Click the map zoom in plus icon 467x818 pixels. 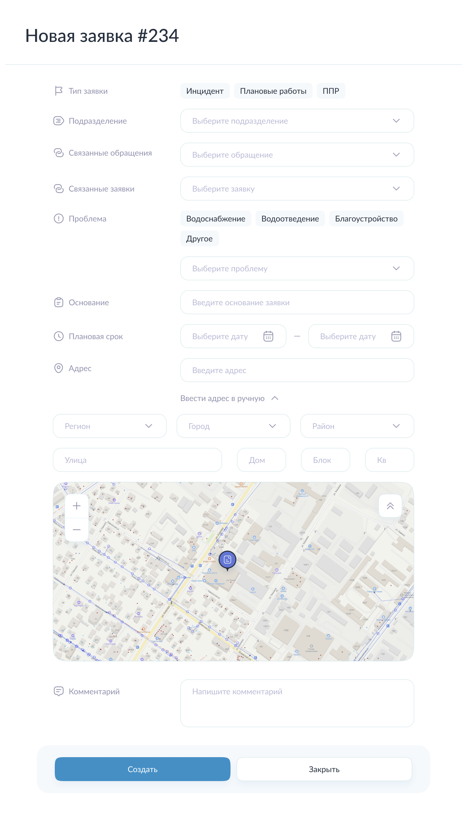click(77, 506)
